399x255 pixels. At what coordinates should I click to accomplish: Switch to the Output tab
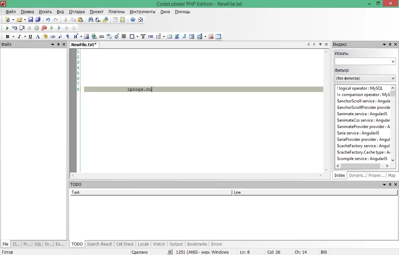pos(176,244)
